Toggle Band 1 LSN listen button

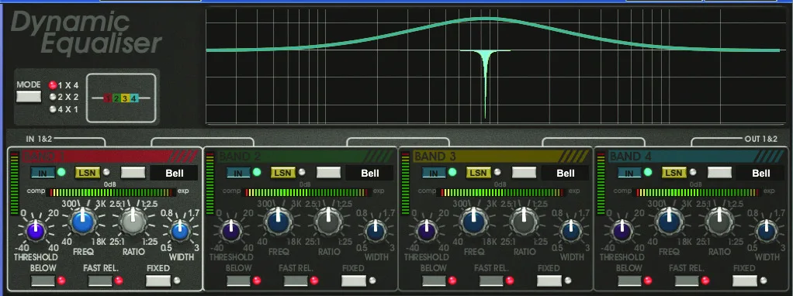88,173
